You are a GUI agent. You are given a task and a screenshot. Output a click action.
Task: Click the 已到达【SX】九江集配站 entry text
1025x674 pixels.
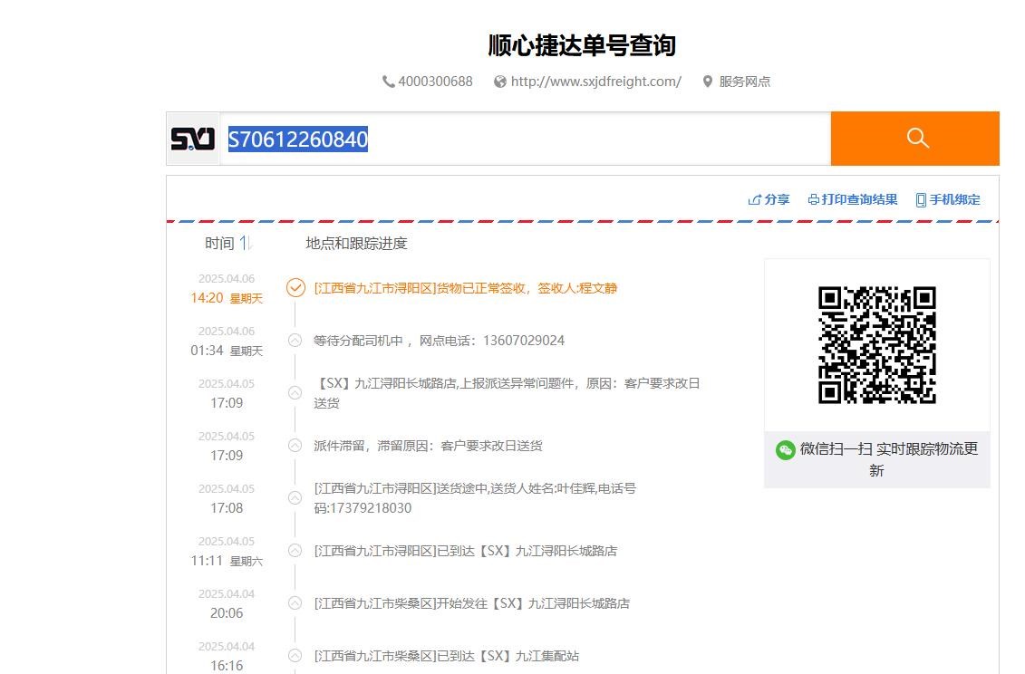pyautogui.click(x=447, y=656)
